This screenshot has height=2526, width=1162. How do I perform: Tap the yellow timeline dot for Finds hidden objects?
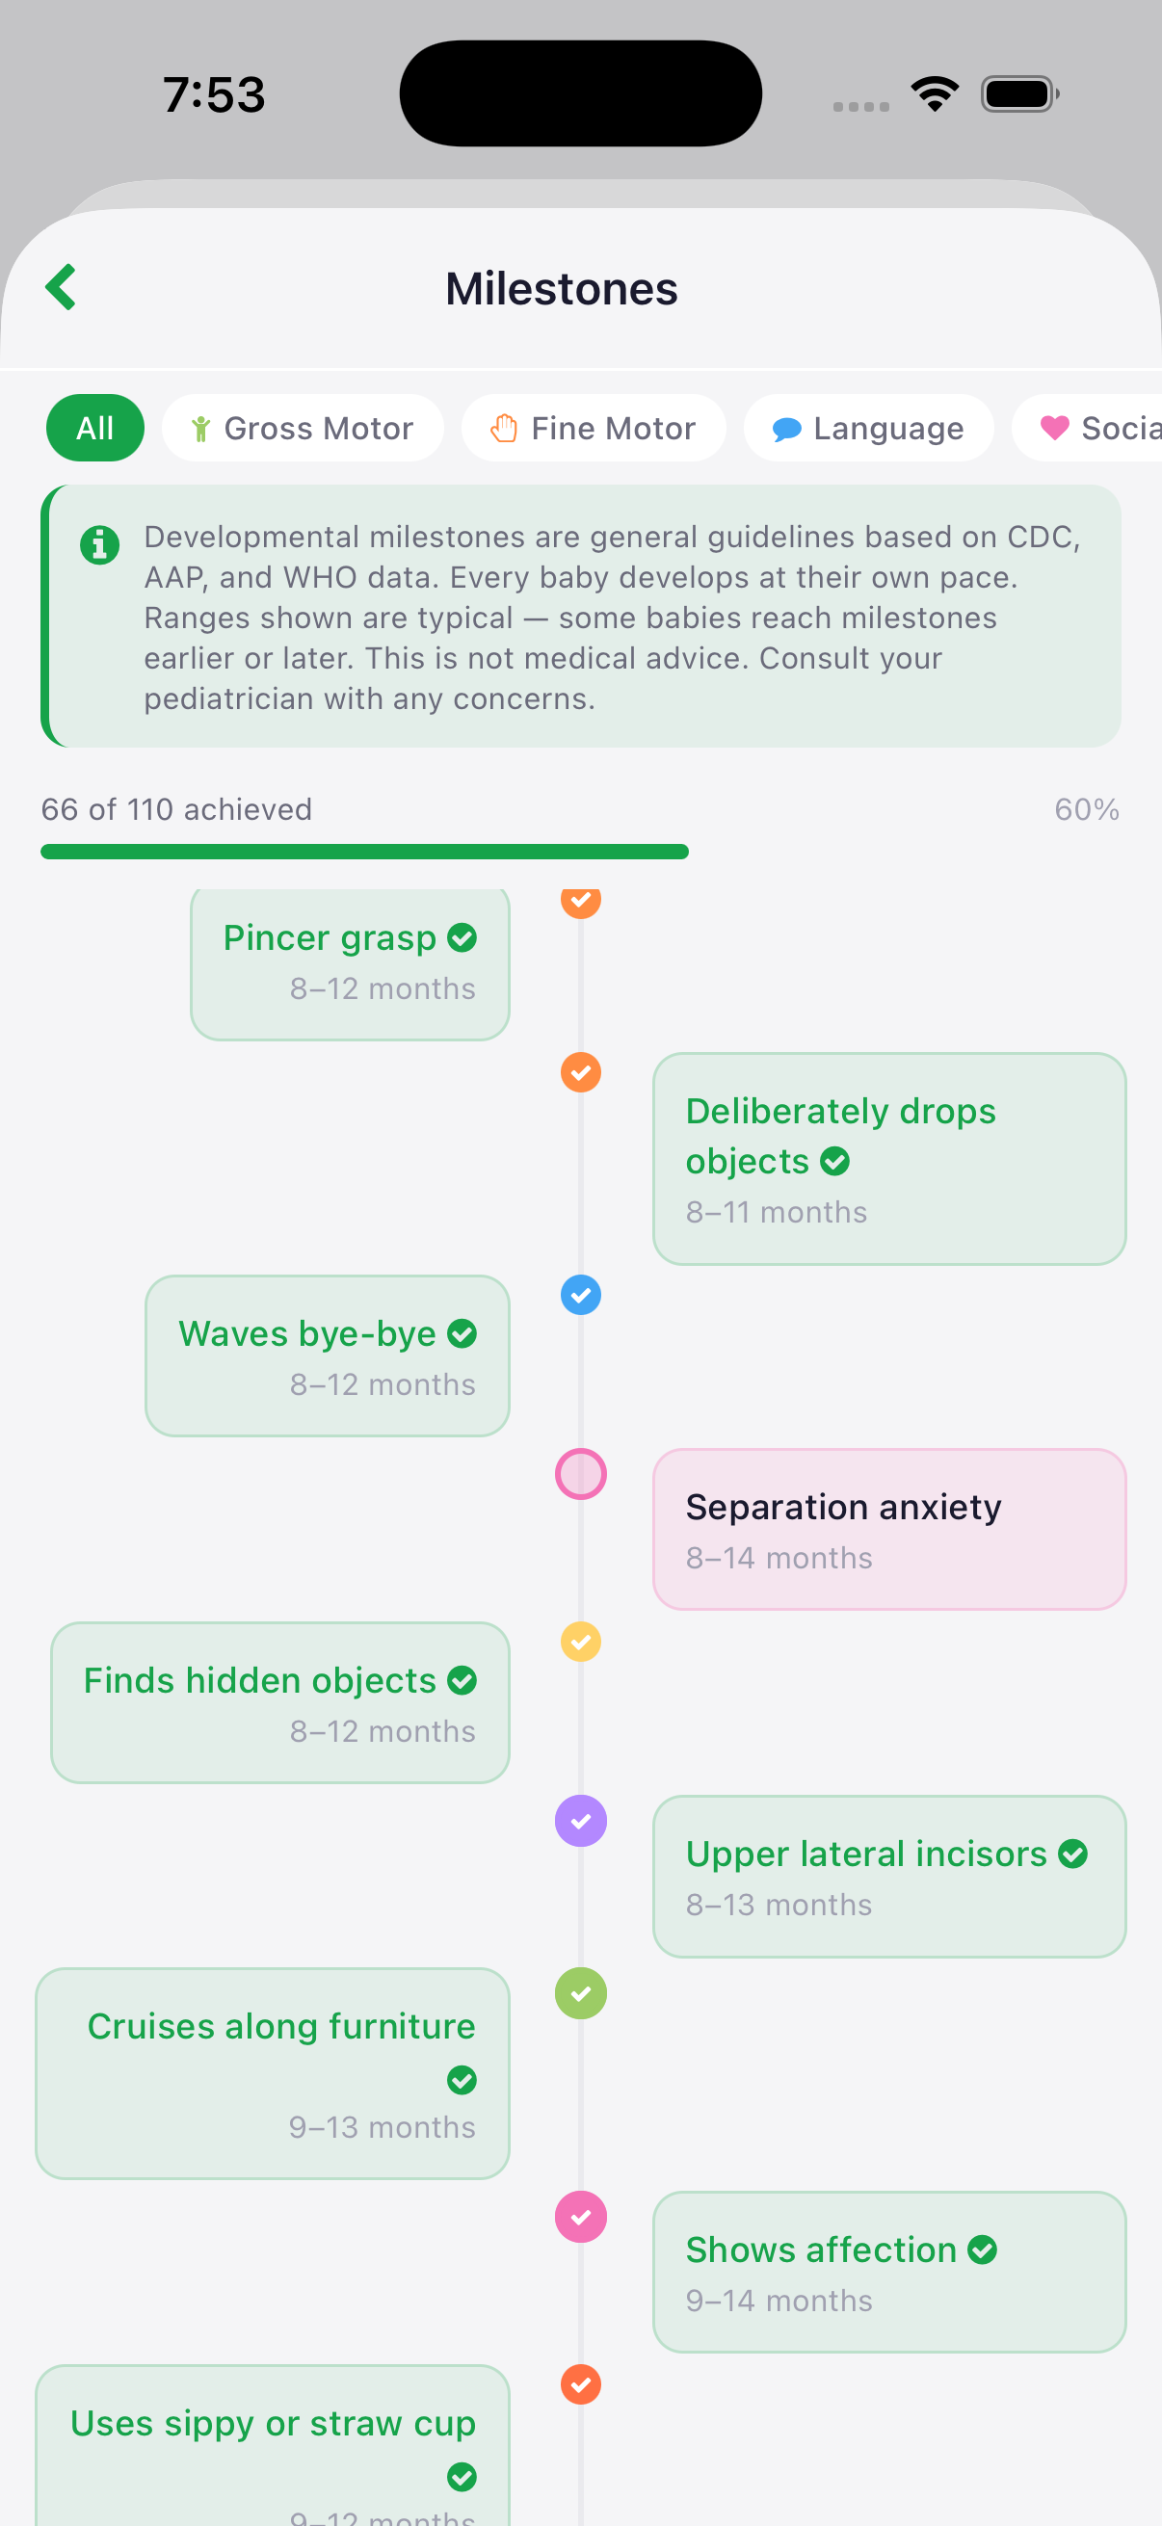tap(580, 1641)
